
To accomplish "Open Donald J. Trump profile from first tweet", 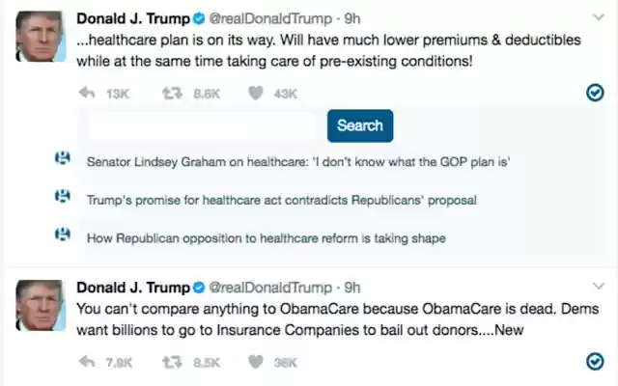I will tap(132, 18).
